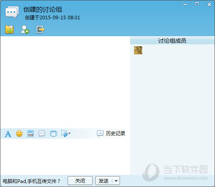The height and width of the screenshot is (187, 215).
Task: Click the 关闭 button
Action: tap(80, 181)
